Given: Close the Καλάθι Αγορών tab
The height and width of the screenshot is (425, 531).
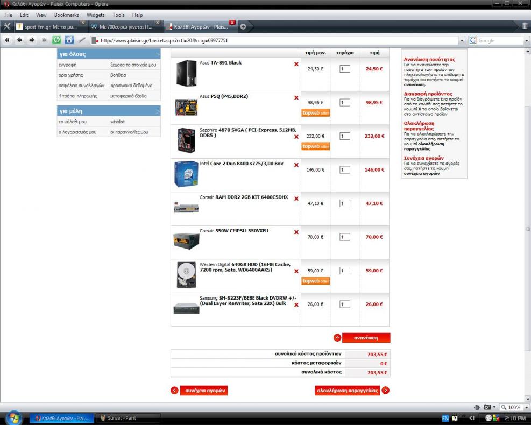Looking at the screenshot, I should click(x=232, y=23).
